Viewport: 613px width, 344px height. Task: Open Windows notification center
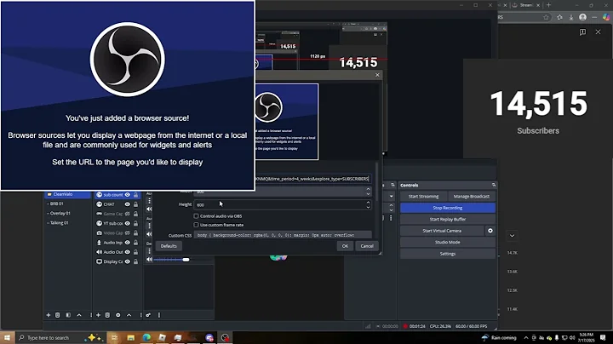pos(604,338)
